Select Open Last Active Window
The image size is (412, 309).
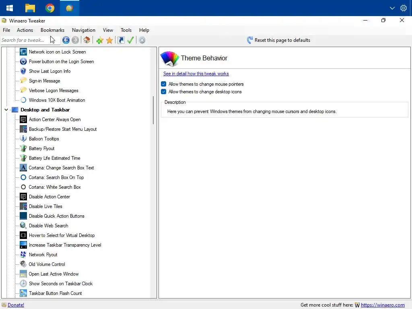pos(54,274)
